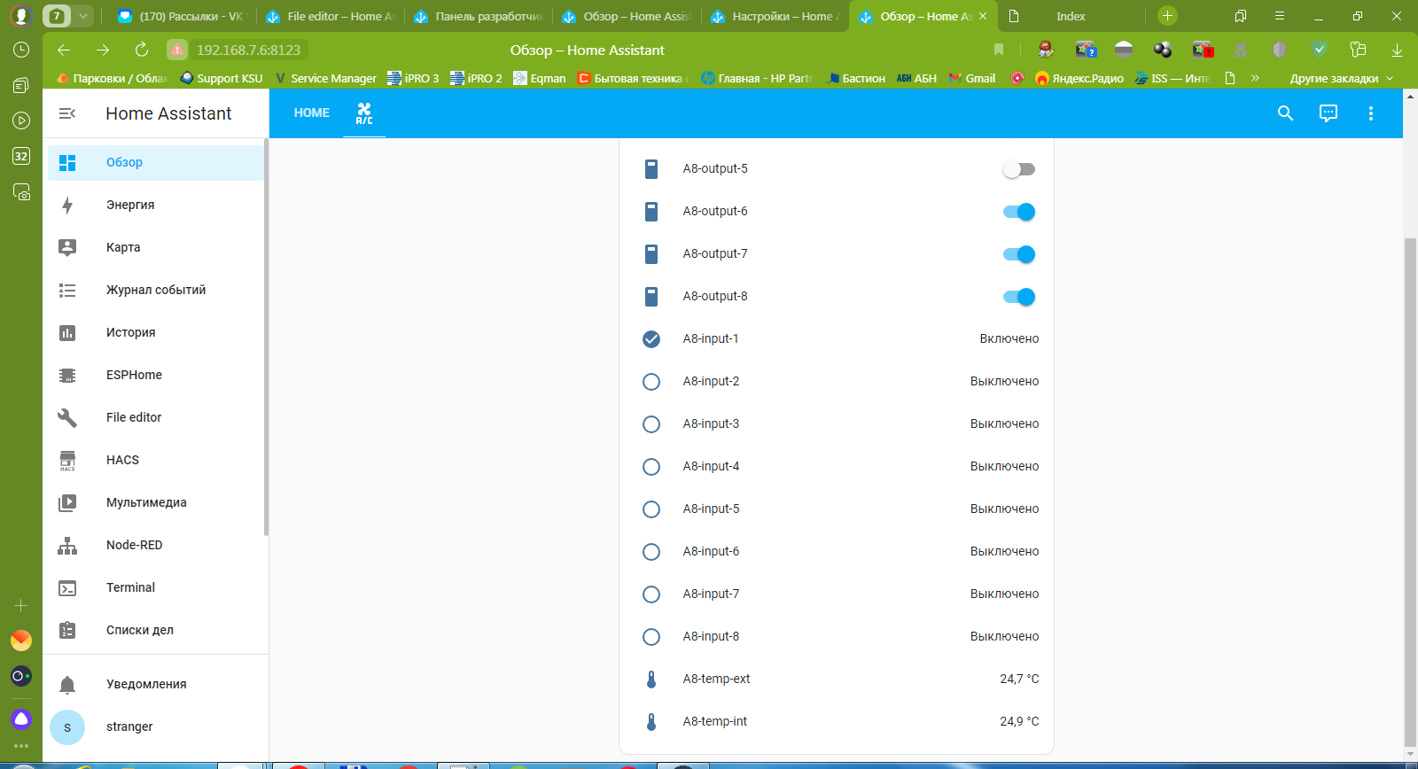Open the stranger user profile
Screen dimensions: 1418x769
pyautogui.click(x=129, y=726)
